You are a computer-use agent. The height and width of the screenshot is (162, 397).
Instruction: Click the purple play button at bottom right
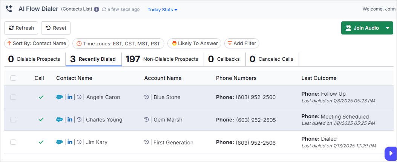tap(391, 153)
